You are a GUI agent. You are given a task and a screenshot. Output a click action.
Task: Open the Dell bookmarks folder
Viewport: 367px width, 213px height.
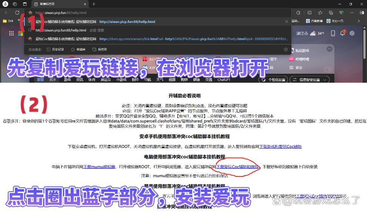8,21
